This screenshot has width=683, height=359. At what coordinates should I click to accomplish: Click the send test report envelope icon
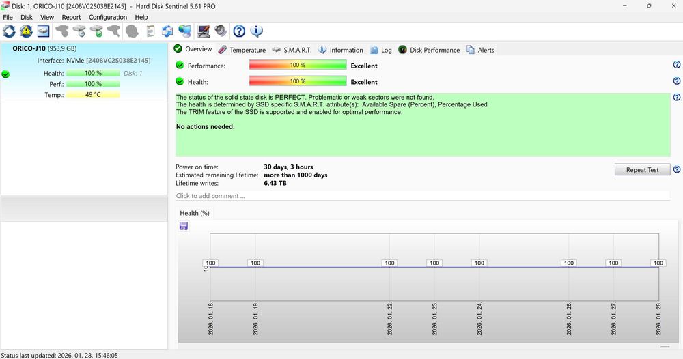[167, 31]
